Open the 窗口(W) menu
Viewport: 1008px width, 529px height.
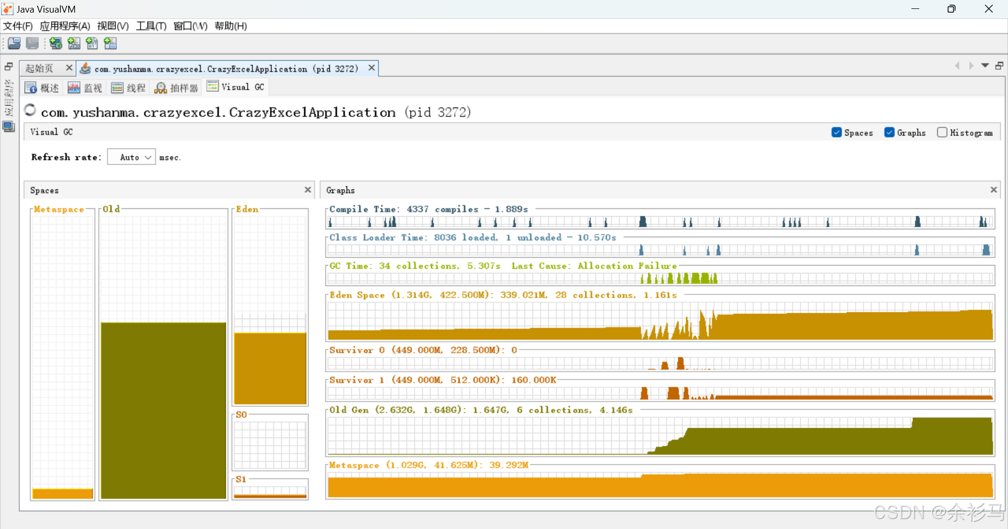tap(190, 26)
